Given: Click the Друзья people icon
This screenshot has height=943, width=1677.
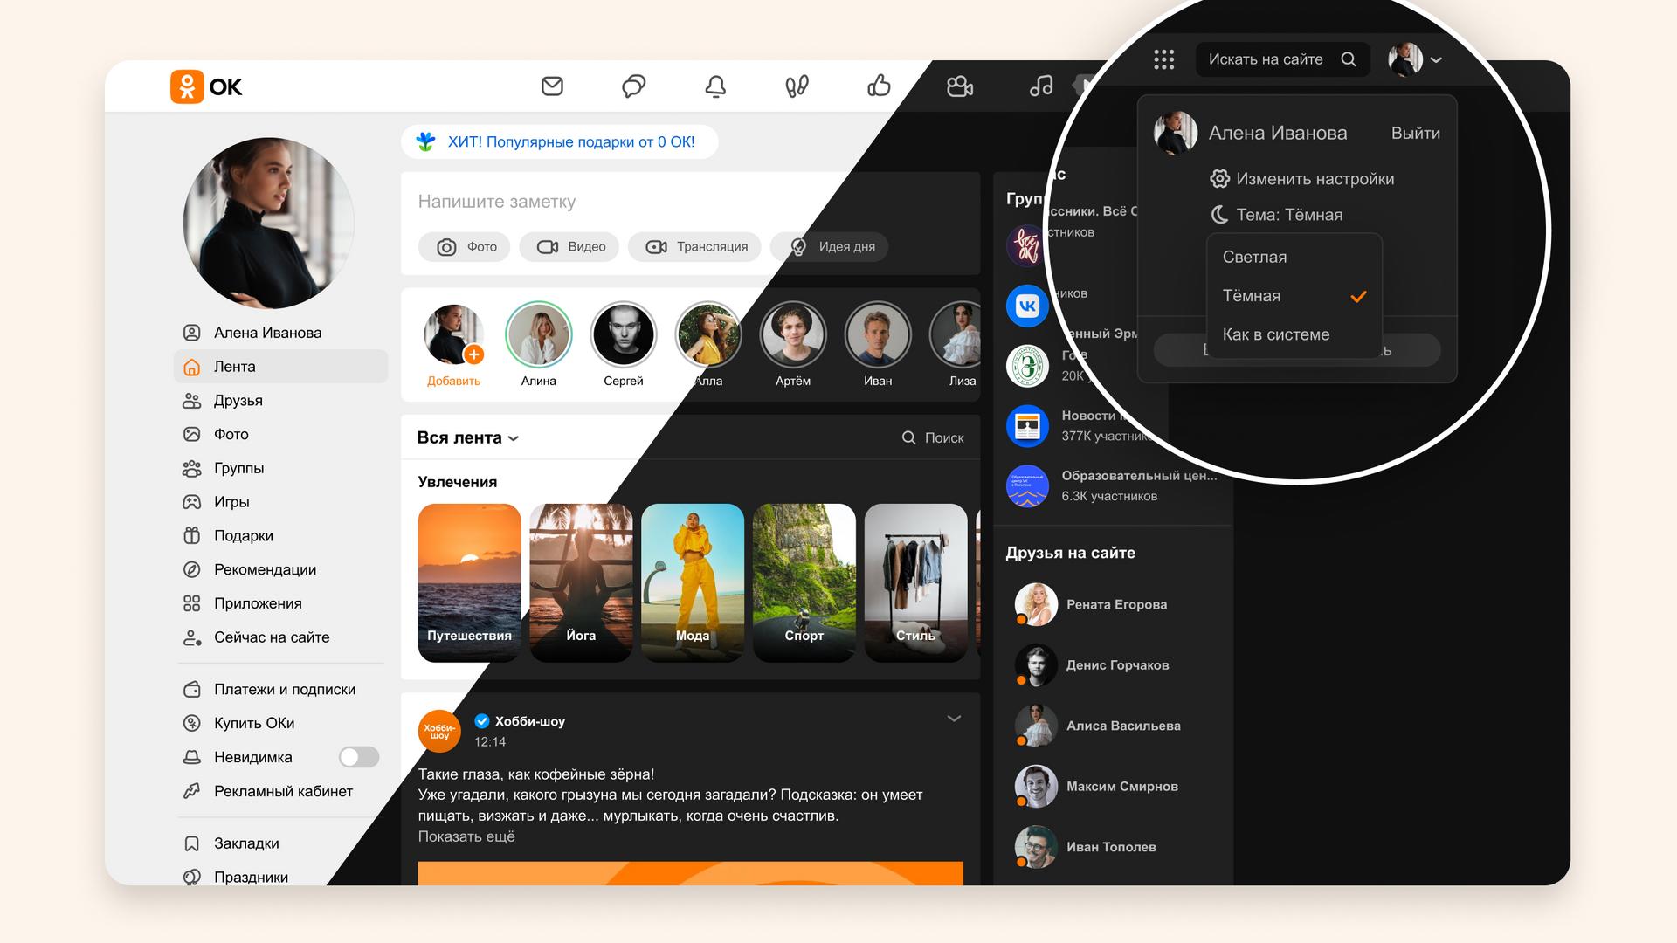Looking at the screenshot, I should (191, 401).
